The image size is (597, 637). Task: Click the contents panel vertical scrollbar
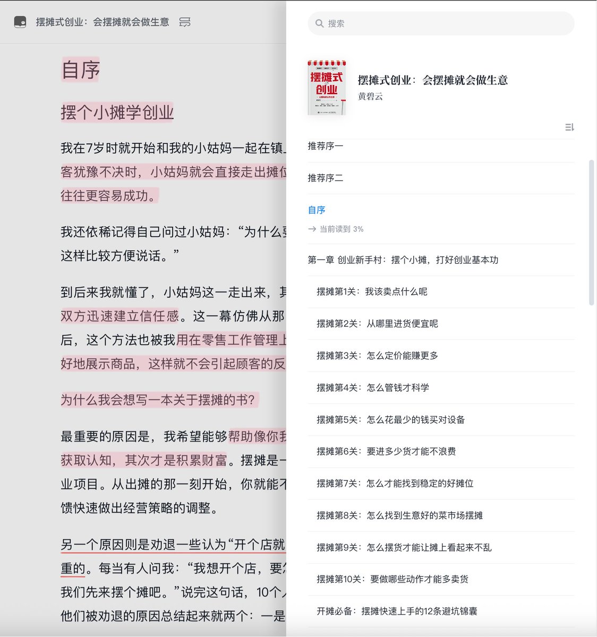tap(592, 233)
